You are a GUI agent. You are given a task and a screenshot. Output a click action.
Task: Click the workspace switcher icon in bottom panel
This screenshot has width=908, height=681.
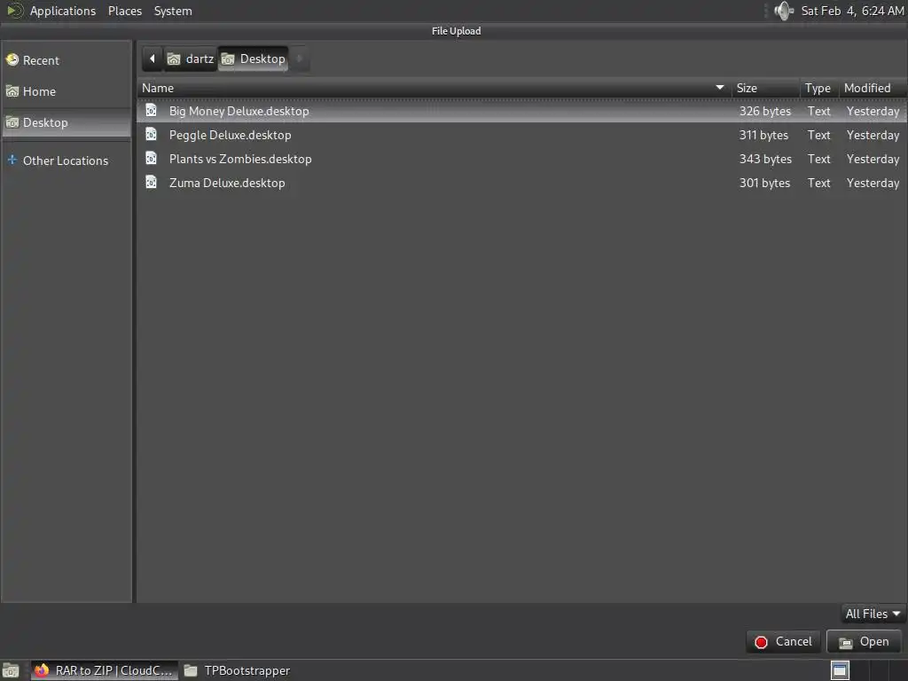[x=840, y=670]
